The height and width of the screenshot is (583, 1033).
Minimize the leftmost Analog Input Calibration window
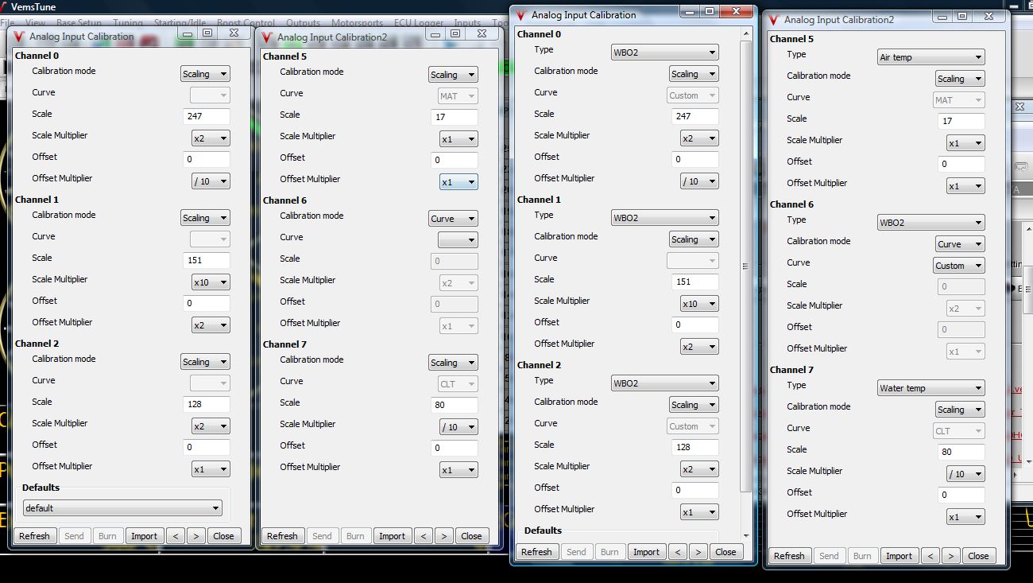click(x=188, y=33)
